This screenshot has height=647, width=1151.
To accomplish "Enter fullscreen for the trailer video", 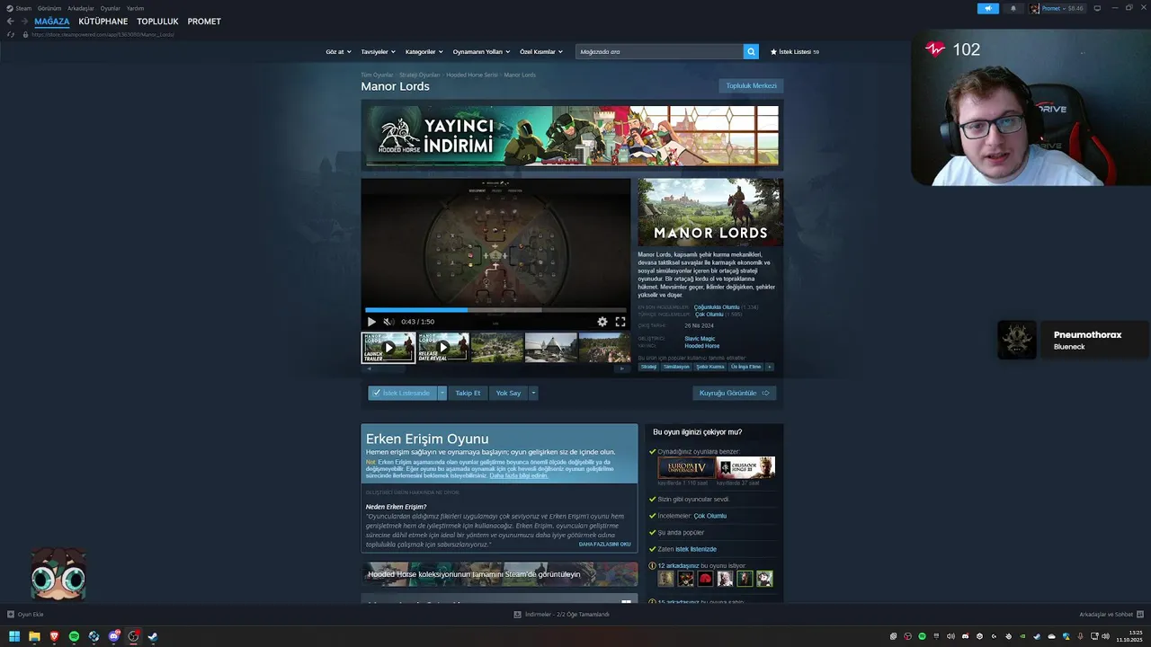I will click(x=620, y=322).
